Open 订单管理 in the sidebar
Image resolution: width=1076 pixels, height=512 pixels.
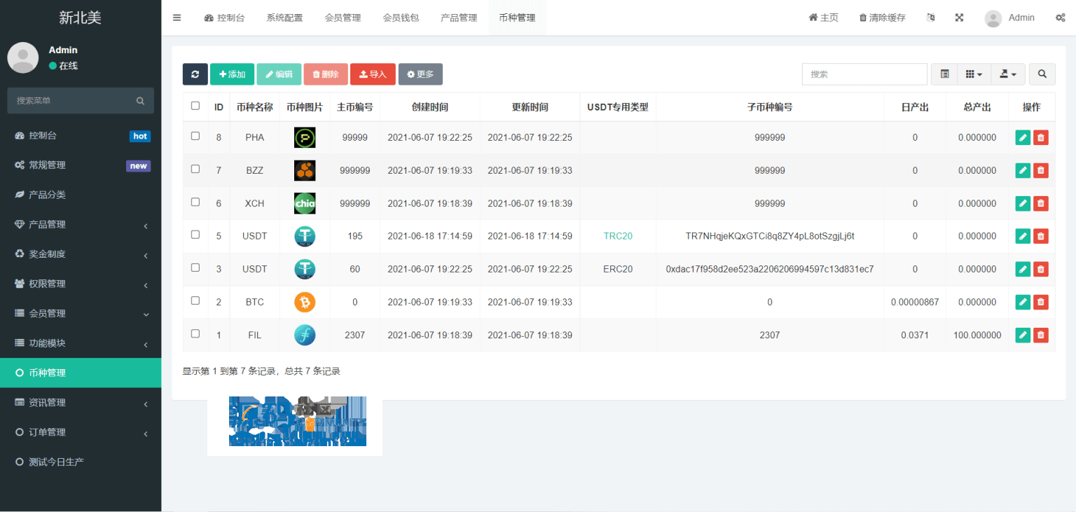81,432
